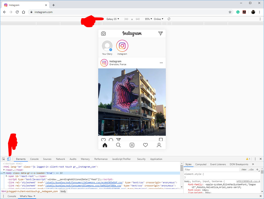Share the post via paper plane icon
264x199 pixels.
[x=119, y=140]
